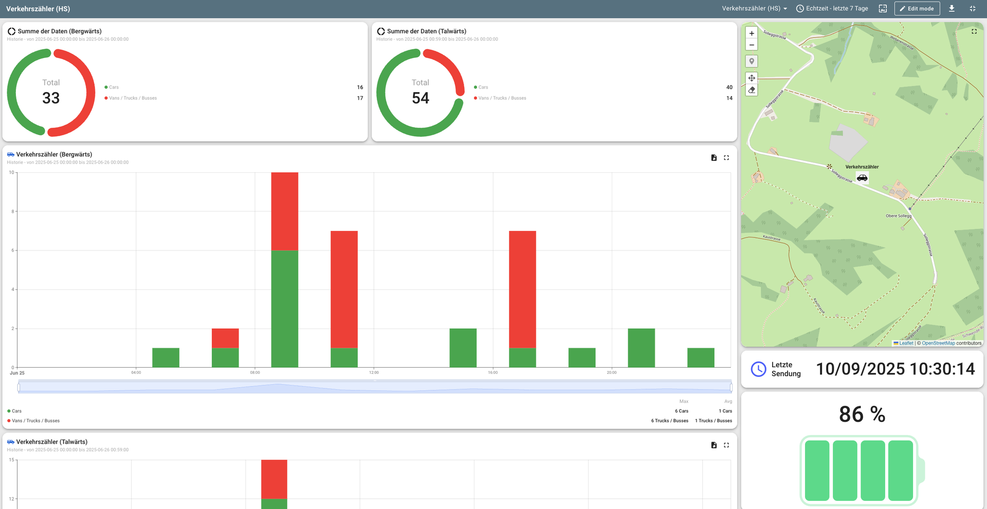
Task: Expand the map widget to fullscreen
Action: [974, 31]
